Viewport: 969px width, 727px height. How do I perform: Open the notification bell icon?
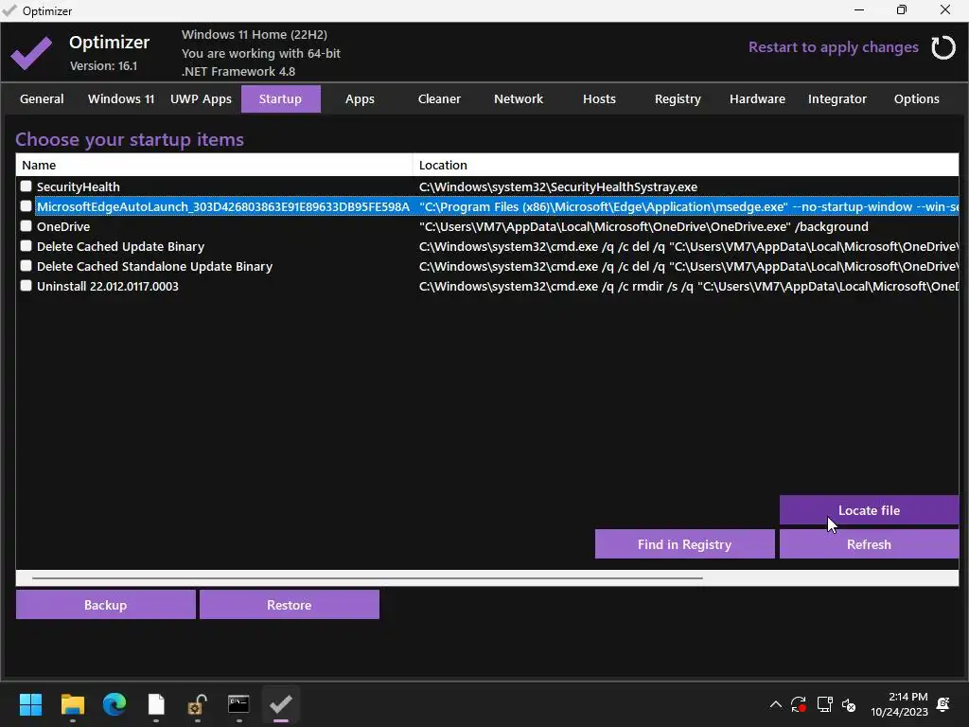coord(943,704)
